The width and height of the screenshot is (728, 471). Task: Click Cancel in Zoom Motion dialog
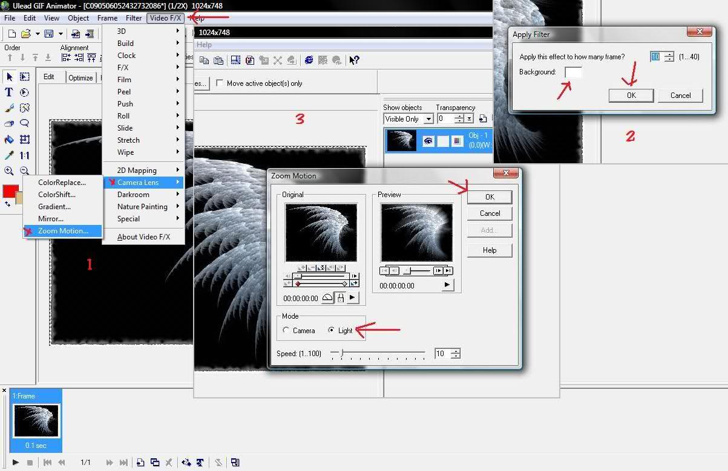pos(490,213)
